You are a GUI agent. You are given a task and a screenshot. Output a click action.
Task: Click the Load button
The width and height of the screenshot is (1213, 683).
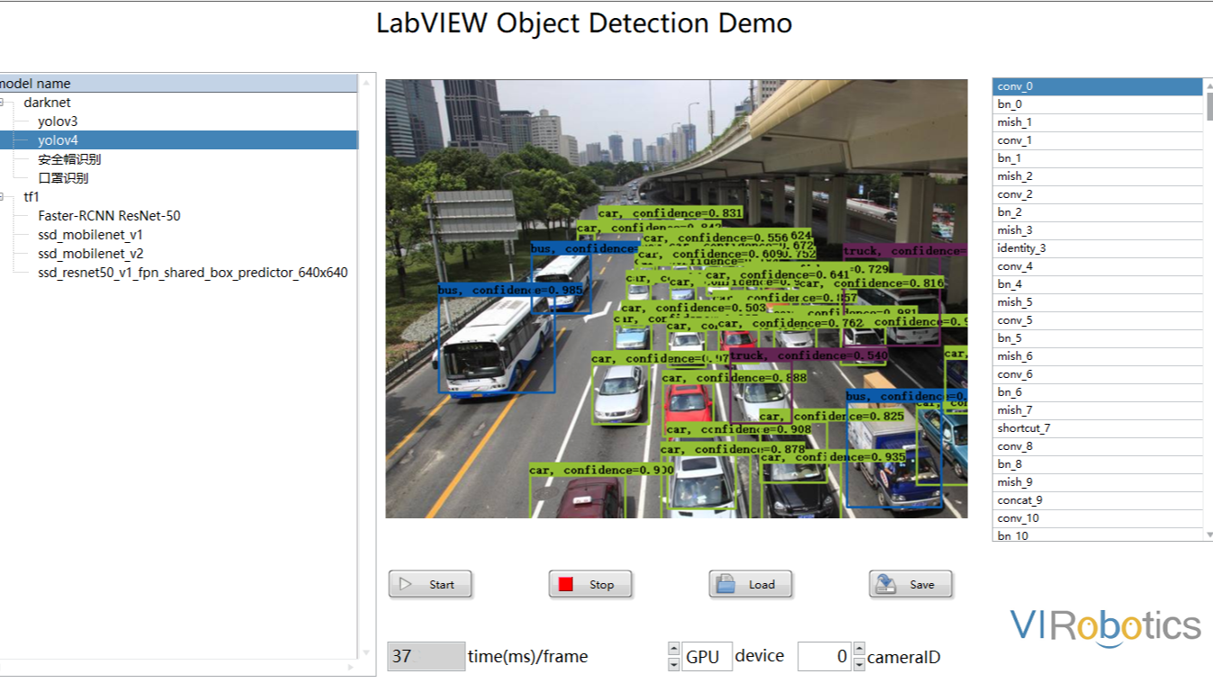(x=750, y=584)
